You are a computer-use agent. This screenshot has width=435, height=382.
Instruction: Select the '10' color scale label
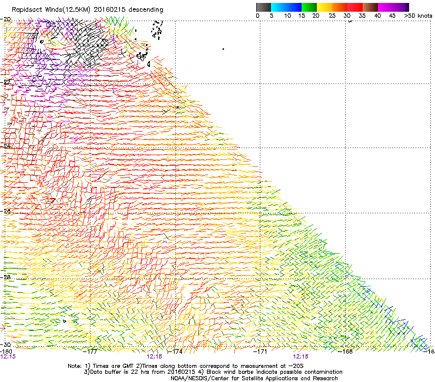pos(287,16)
